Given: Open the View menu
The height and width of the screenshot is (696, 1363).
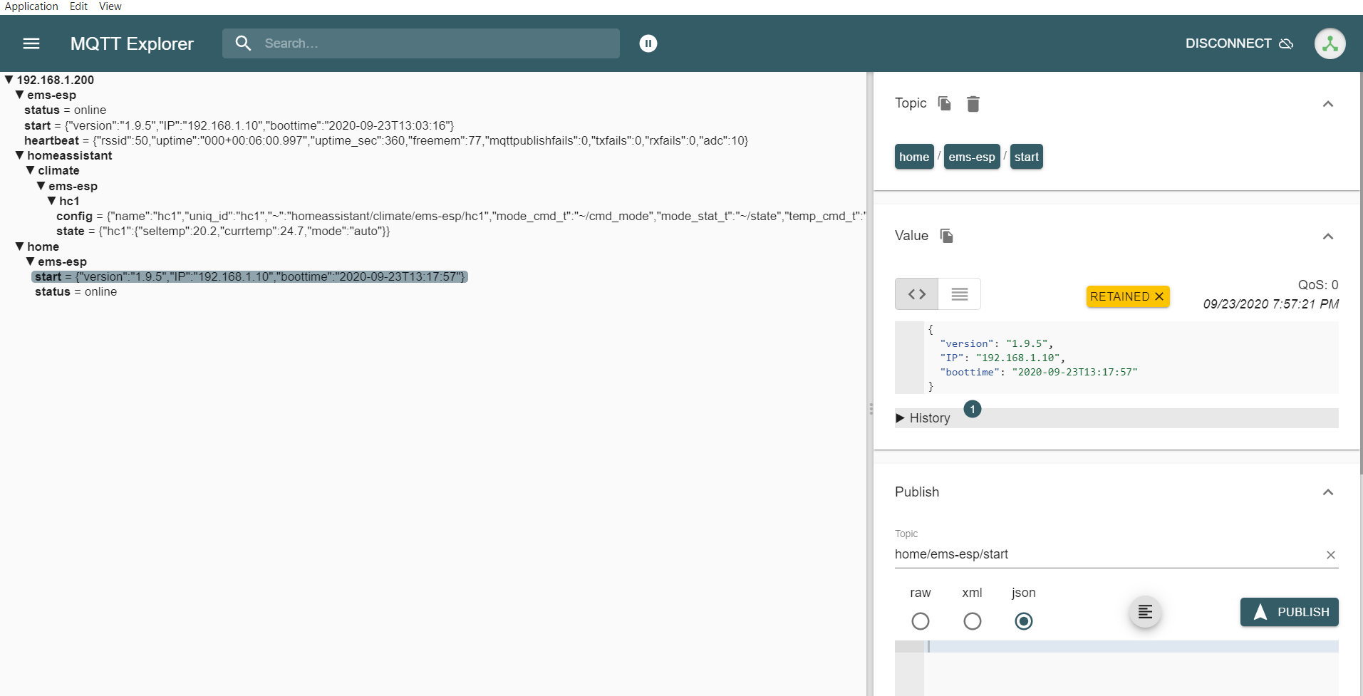Looking at the screenshot, I should 110,6.
